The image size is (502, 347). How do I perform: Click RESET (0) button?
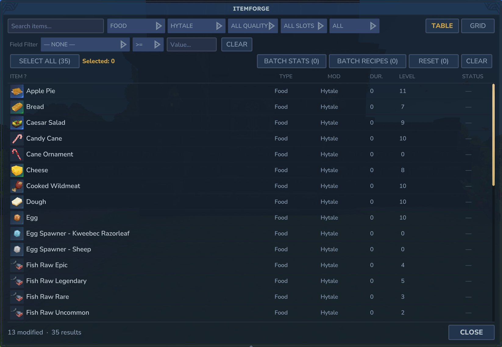[433, 61]
